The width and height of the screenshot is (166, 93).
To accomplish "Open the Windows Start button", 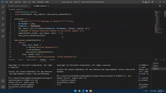I will (x=75, y=91).
